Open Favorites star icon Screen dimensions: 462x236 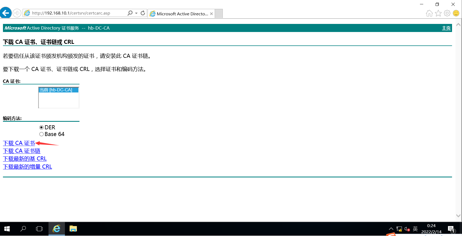438,13
